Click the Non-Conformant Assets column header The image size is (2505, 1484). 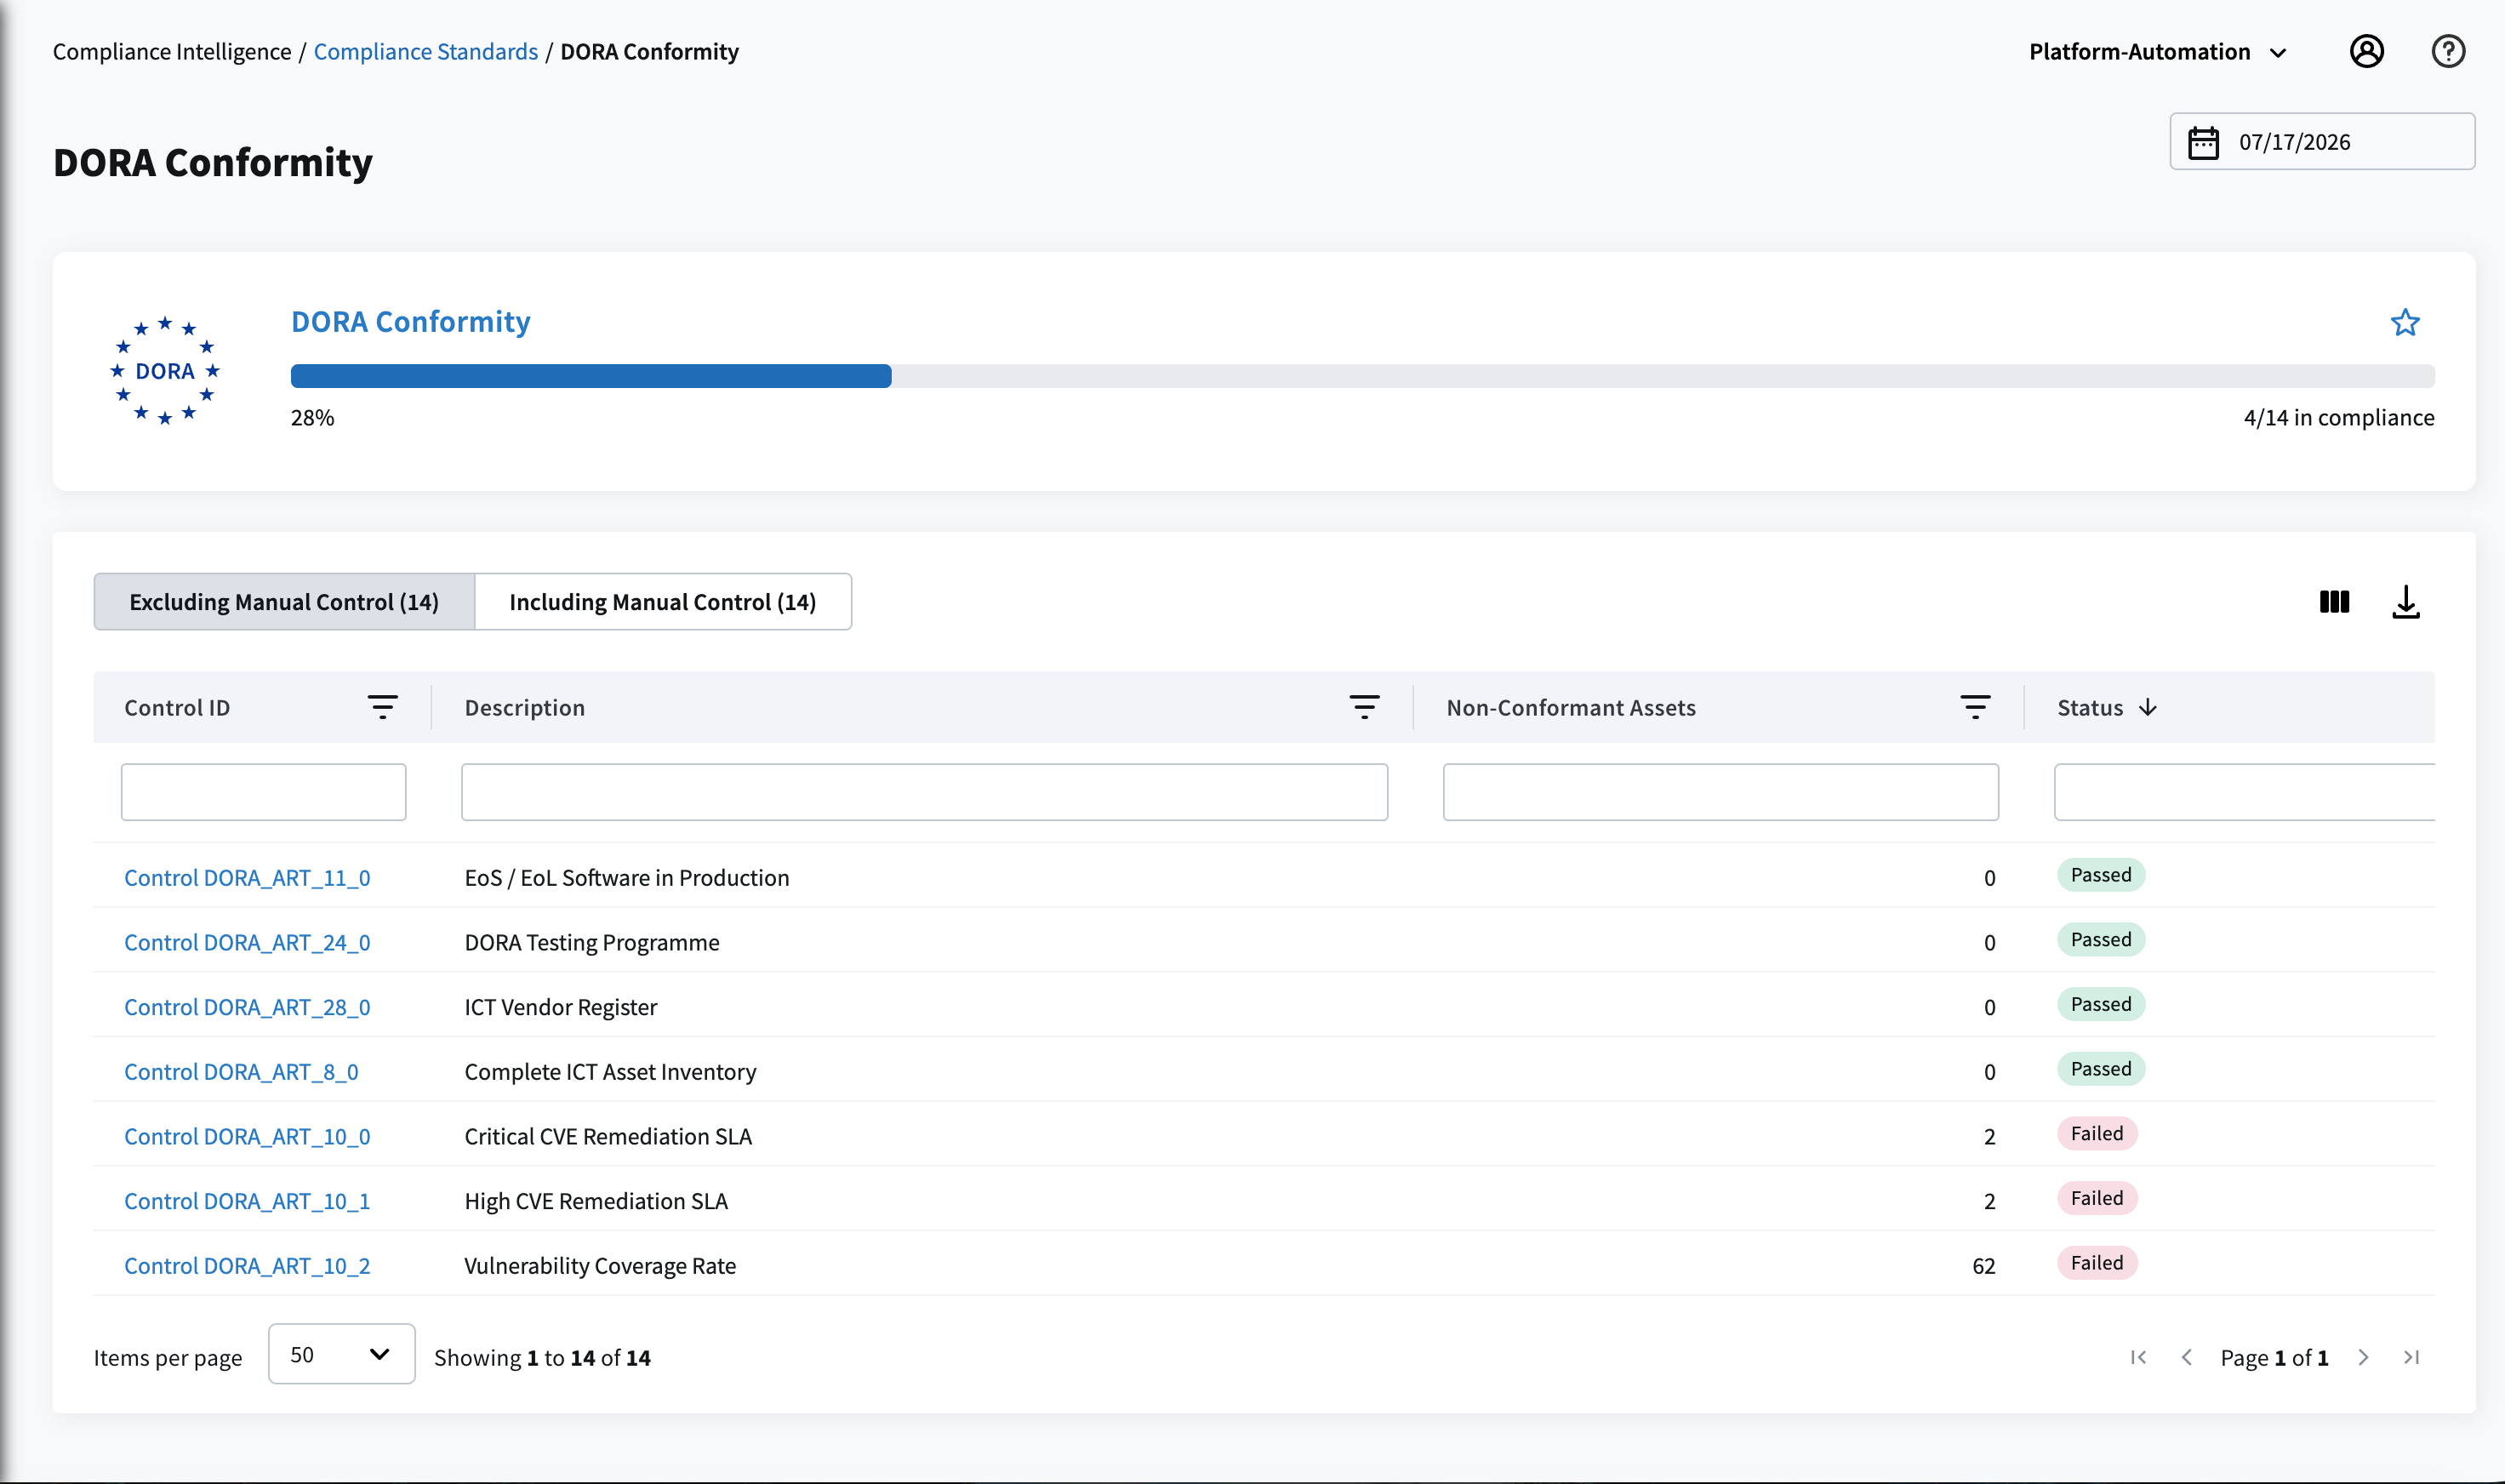[1571, 707]
